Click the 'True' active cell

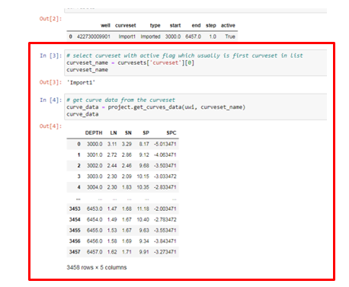230,37
